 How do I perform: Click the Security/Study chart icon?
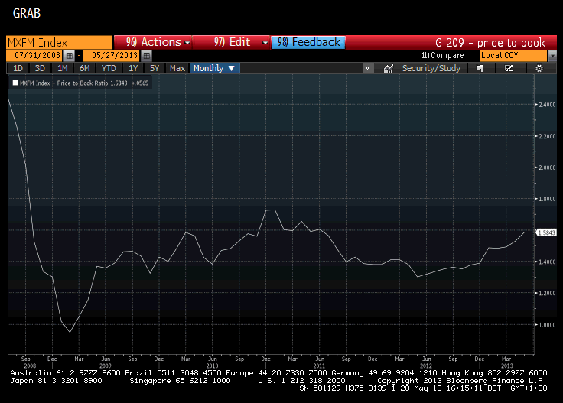click(x=389, y=68)
